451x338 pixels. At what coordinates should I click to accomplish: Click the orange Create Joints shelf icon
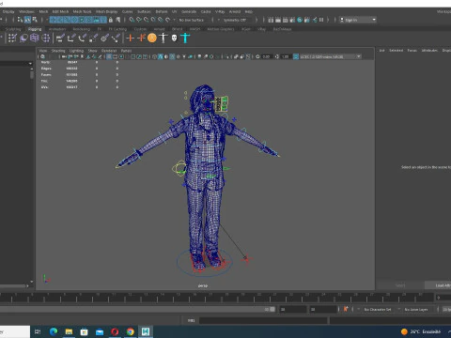[x=130, y=38]
